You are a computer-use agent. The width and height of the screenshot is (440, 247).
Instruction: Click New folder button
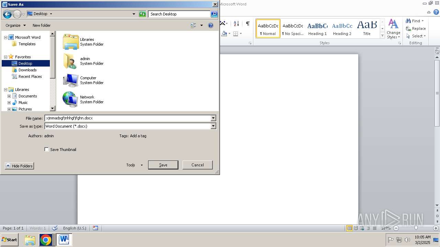(x=42, y=25)
